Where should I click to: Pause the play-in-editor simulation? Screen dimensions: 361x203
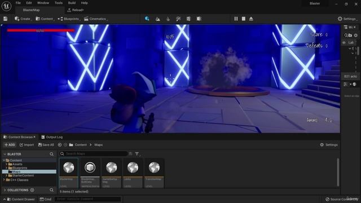[x=236, y=19]
